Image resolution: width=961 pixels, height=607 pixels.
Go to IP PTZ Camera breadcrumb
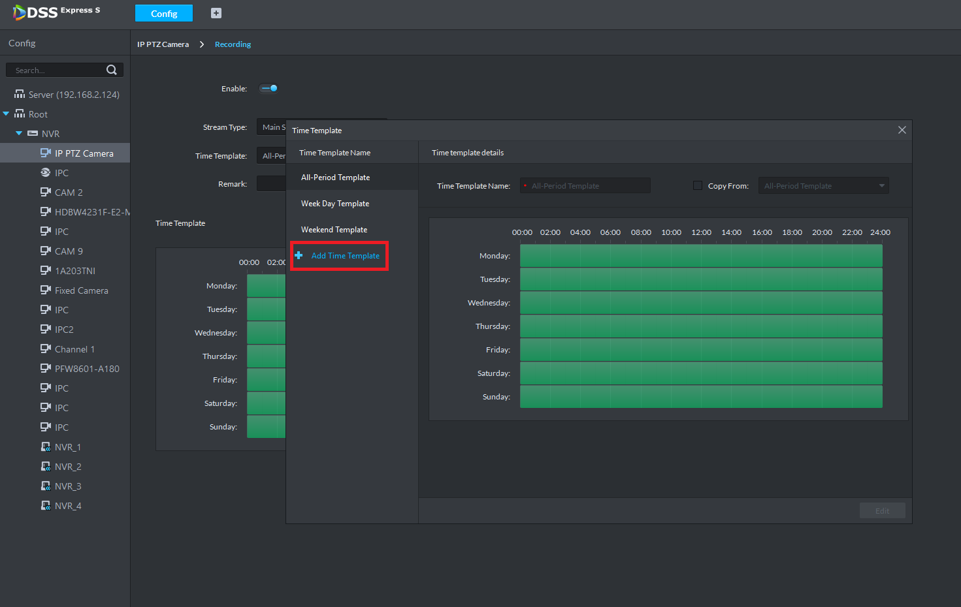pyautogui.click(x=163, y=44)
